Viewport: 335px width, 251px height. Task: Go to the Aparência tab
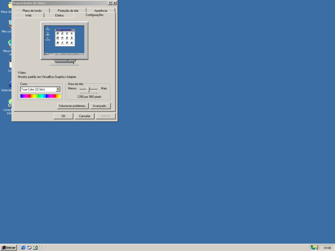100,10
